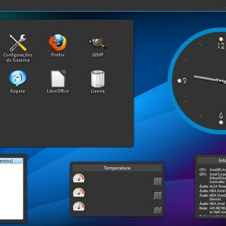Click the 6 numeral on the clock
Viewport: 226px width, 226px height.
point(221,115)
